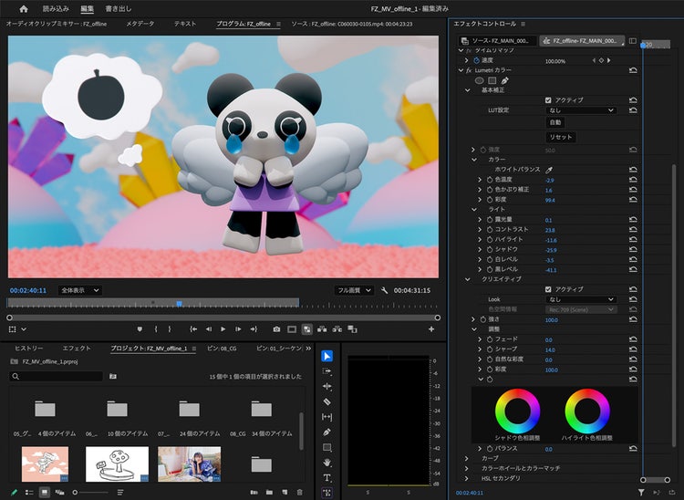Click the 自動 button
This screenshot has width=684, height=500.
[x=554, y=122]
